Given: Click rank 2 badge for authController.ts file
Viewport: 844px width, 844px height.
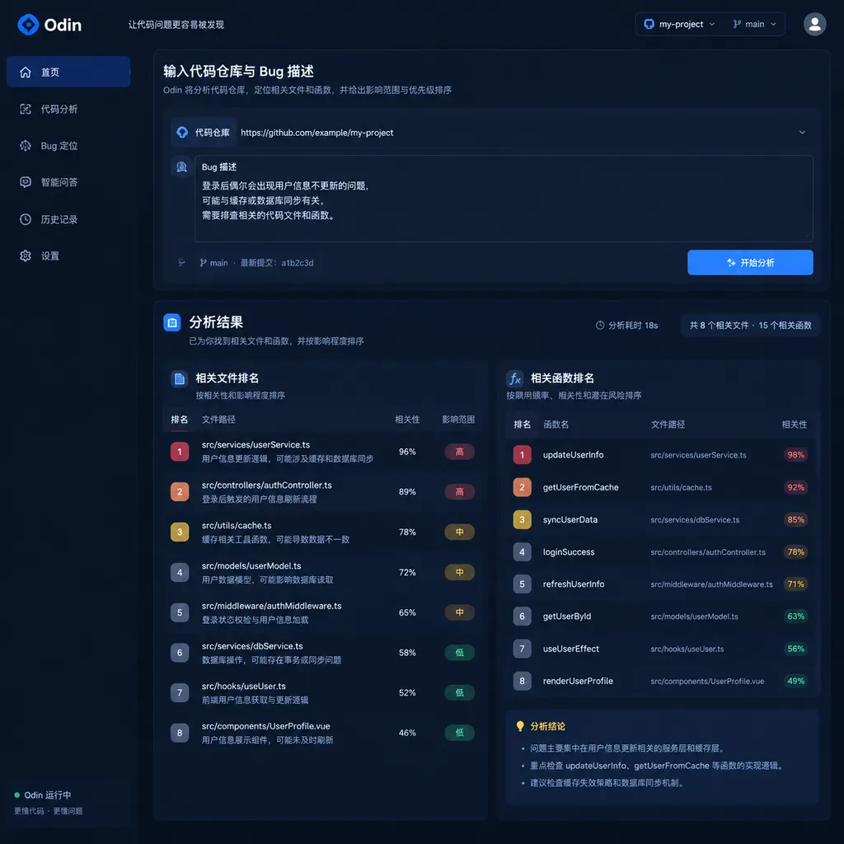Looking at the screenshot, I should tap(180, 492).
